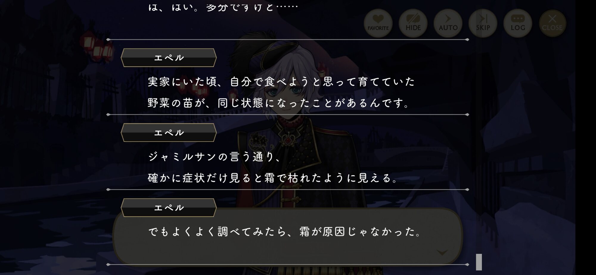Hide the dialogue window with HIDE
The image size is (596, 275).
coord(413,23)
